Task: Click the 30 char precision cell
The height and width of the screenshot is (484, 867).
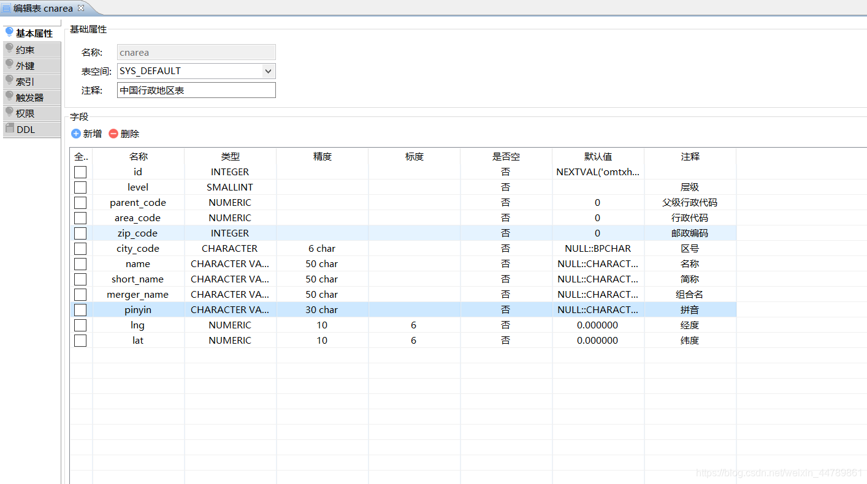Action: pyautogui.click(x=322, y=310)
